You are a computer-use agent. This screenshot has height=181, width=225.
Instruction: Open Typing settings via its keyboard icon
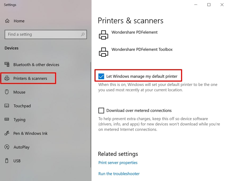point(7,120)
